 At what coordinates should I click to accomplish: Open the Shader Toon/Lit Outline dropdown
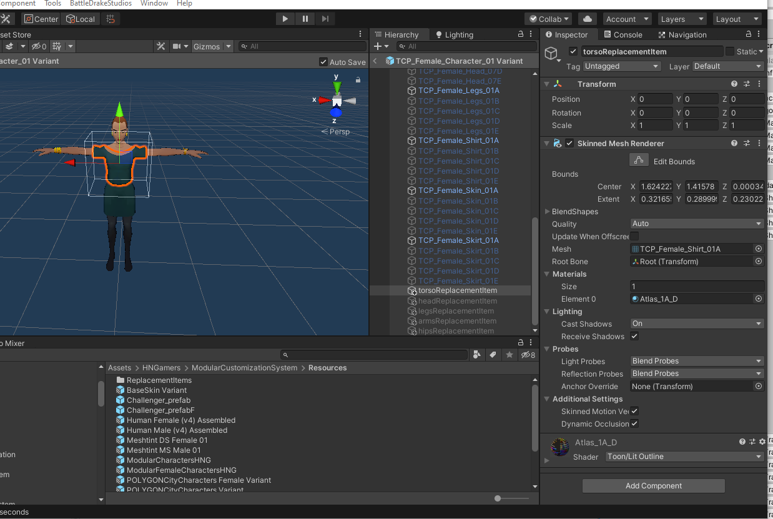pos(684,457)
